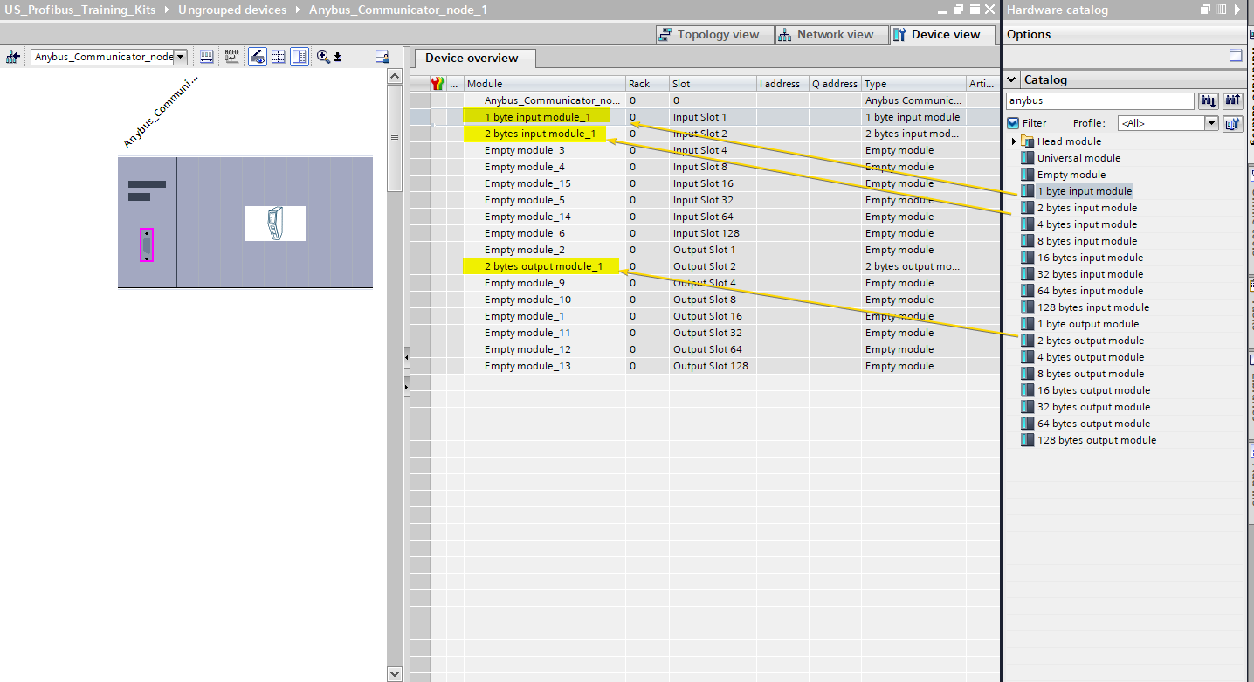Click the Anybus device image in the rack
1254x682 pixels.
(274, 224)
